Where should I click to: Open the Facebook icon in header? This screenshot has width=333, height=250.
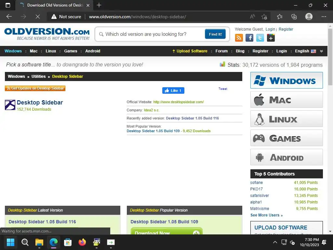(249, 38)
